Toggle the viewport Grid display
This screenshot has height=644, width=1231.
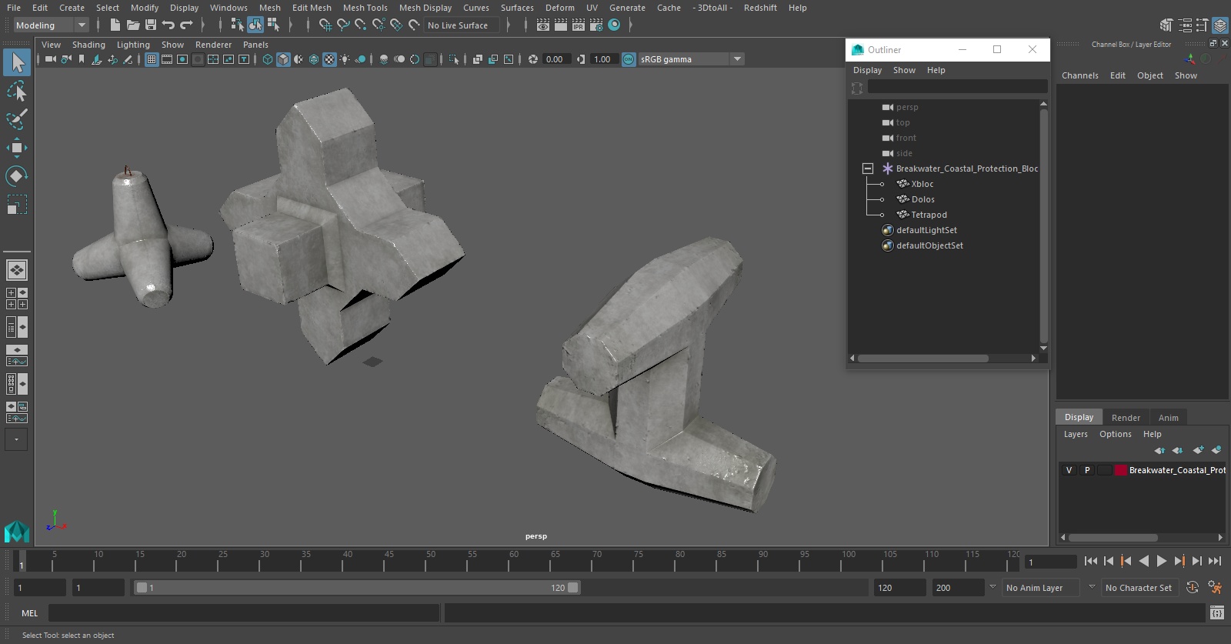152,59
